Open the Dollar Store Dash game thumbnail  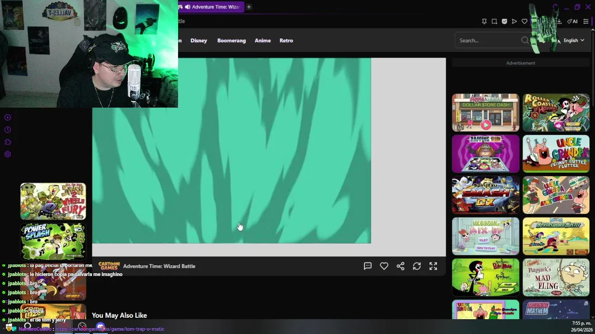(485, 113)
